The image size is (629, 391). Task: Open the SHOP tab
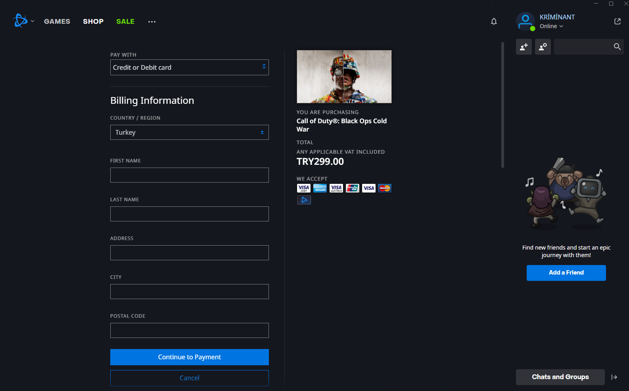[93, 21]
